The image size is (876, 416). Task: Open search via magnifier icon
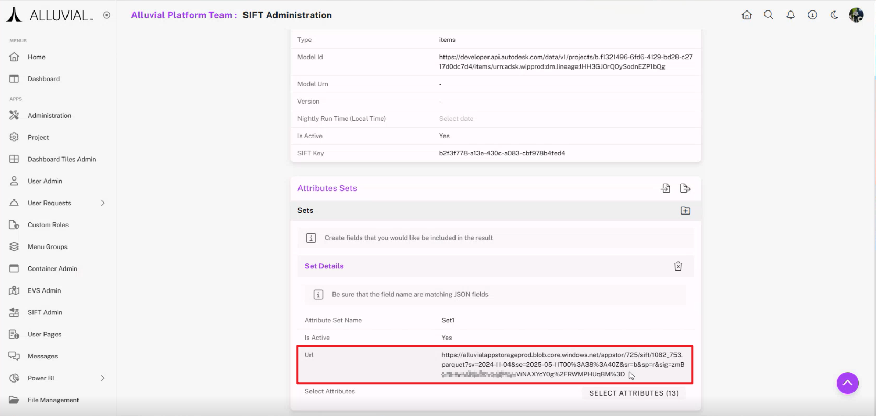pyautogui.click(x=769, y=15)
